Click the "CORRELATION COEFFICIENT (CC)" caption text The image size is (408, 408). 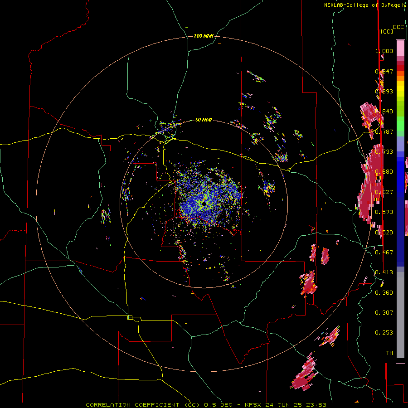point(143,405)
